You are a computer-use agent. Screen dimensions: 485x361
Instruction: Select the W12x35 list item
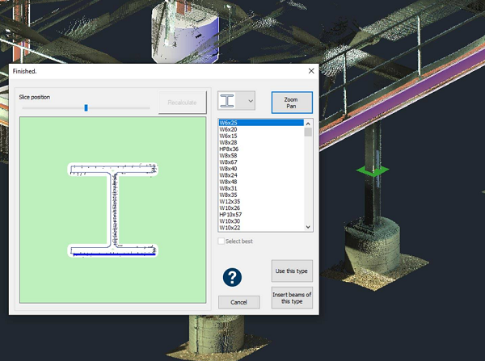[x=231, y=201]
